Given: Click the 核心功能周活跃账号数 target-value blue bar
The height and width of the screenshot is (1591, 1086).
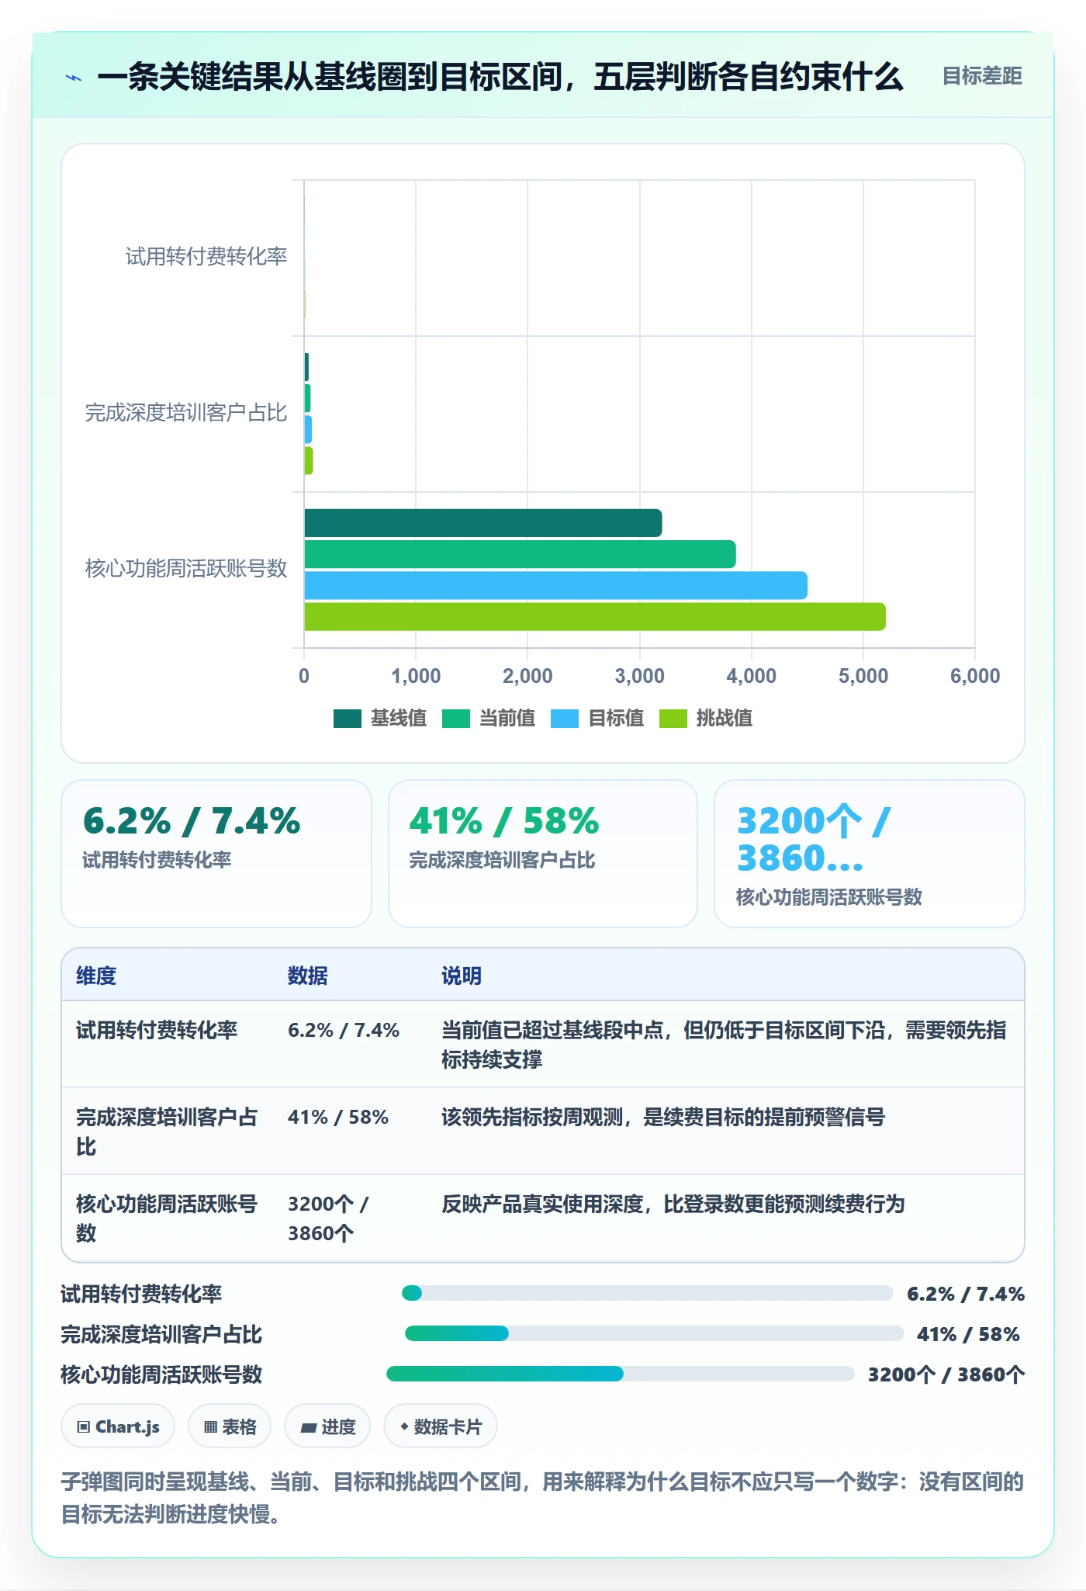Looking at the screenshot, I should tap(556, 585).
